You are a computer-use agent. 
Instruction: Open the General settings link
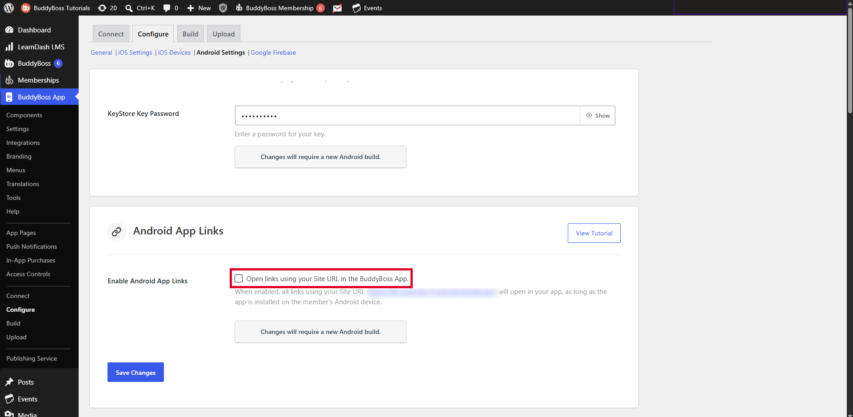(101, 52)
